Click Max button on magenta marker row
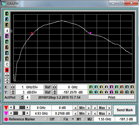The image size is (139, 125). pos(102,113)
